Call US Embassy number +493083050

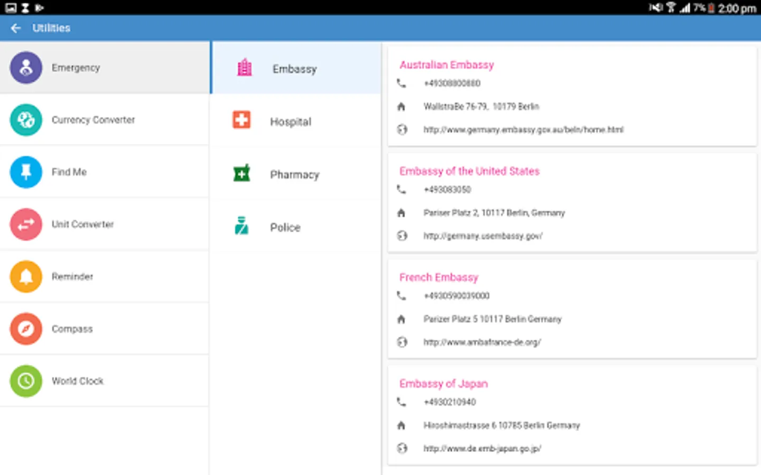pyautogui.click(x=447, y=189)
